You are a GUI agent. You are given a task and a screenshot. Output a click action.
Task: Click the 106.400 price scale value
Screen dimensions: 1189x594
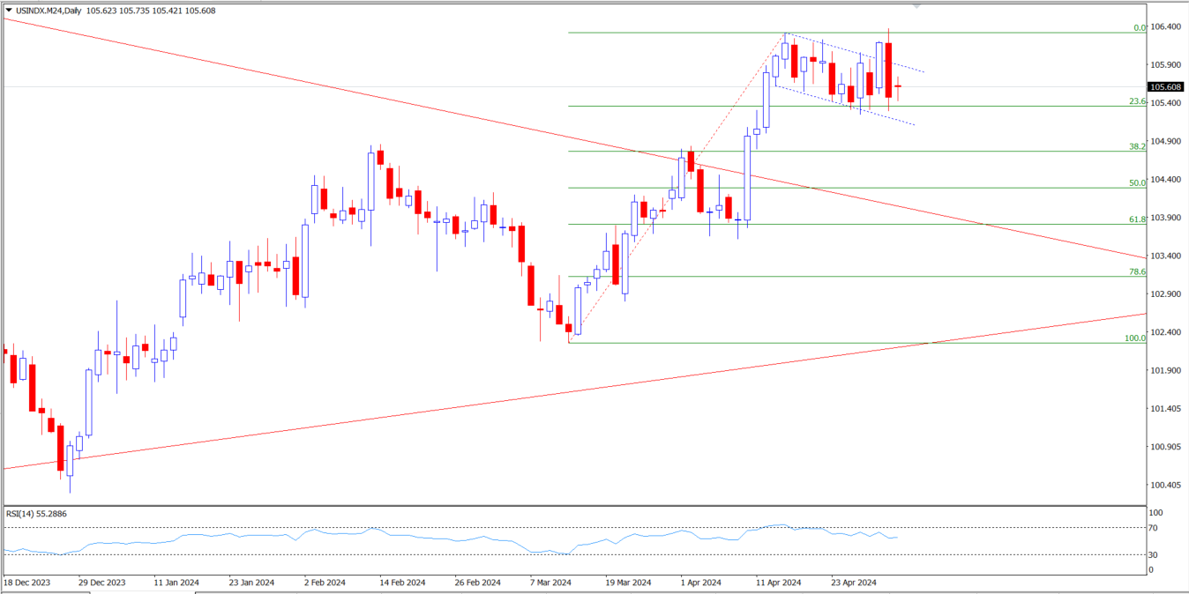point(1166,26)
